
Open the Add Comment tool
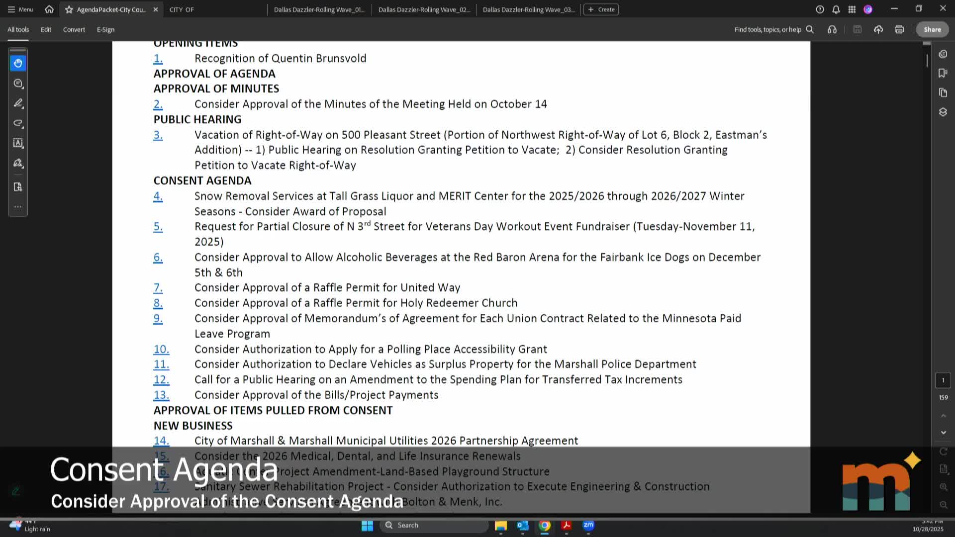[18, 84]
